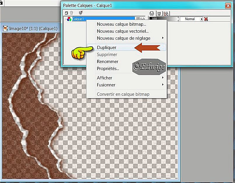Click the arrow beside Nouveau calque de réglage
The width and height of the screenshot is (235, 183).
click(163, 38)
